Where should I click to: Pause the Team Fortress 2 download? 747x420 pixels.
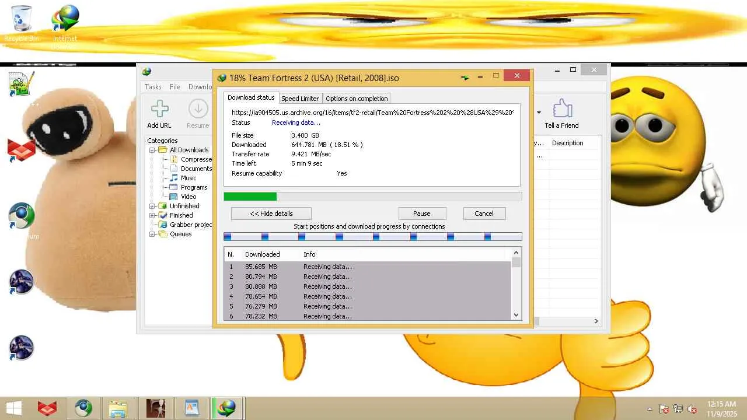click(422, 213)
